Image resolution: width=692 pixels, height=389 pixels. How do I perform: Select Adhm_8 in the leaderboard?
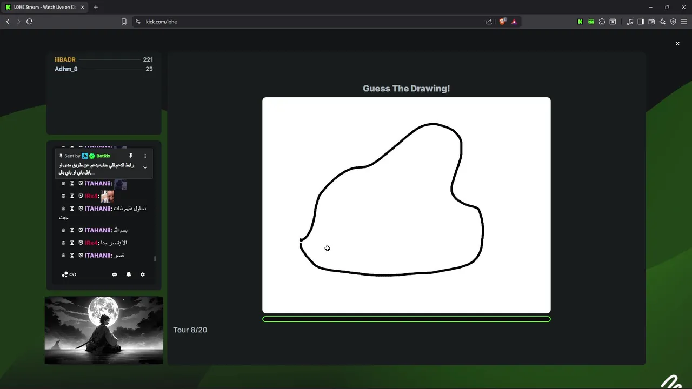tap(66, 69)
